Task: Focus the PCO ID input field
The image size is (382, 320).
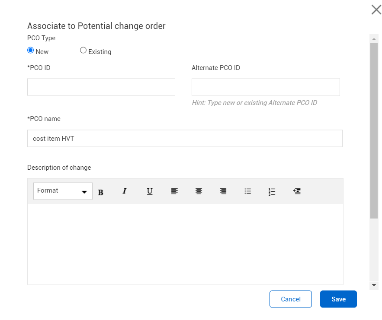Action: click(101, 87)
